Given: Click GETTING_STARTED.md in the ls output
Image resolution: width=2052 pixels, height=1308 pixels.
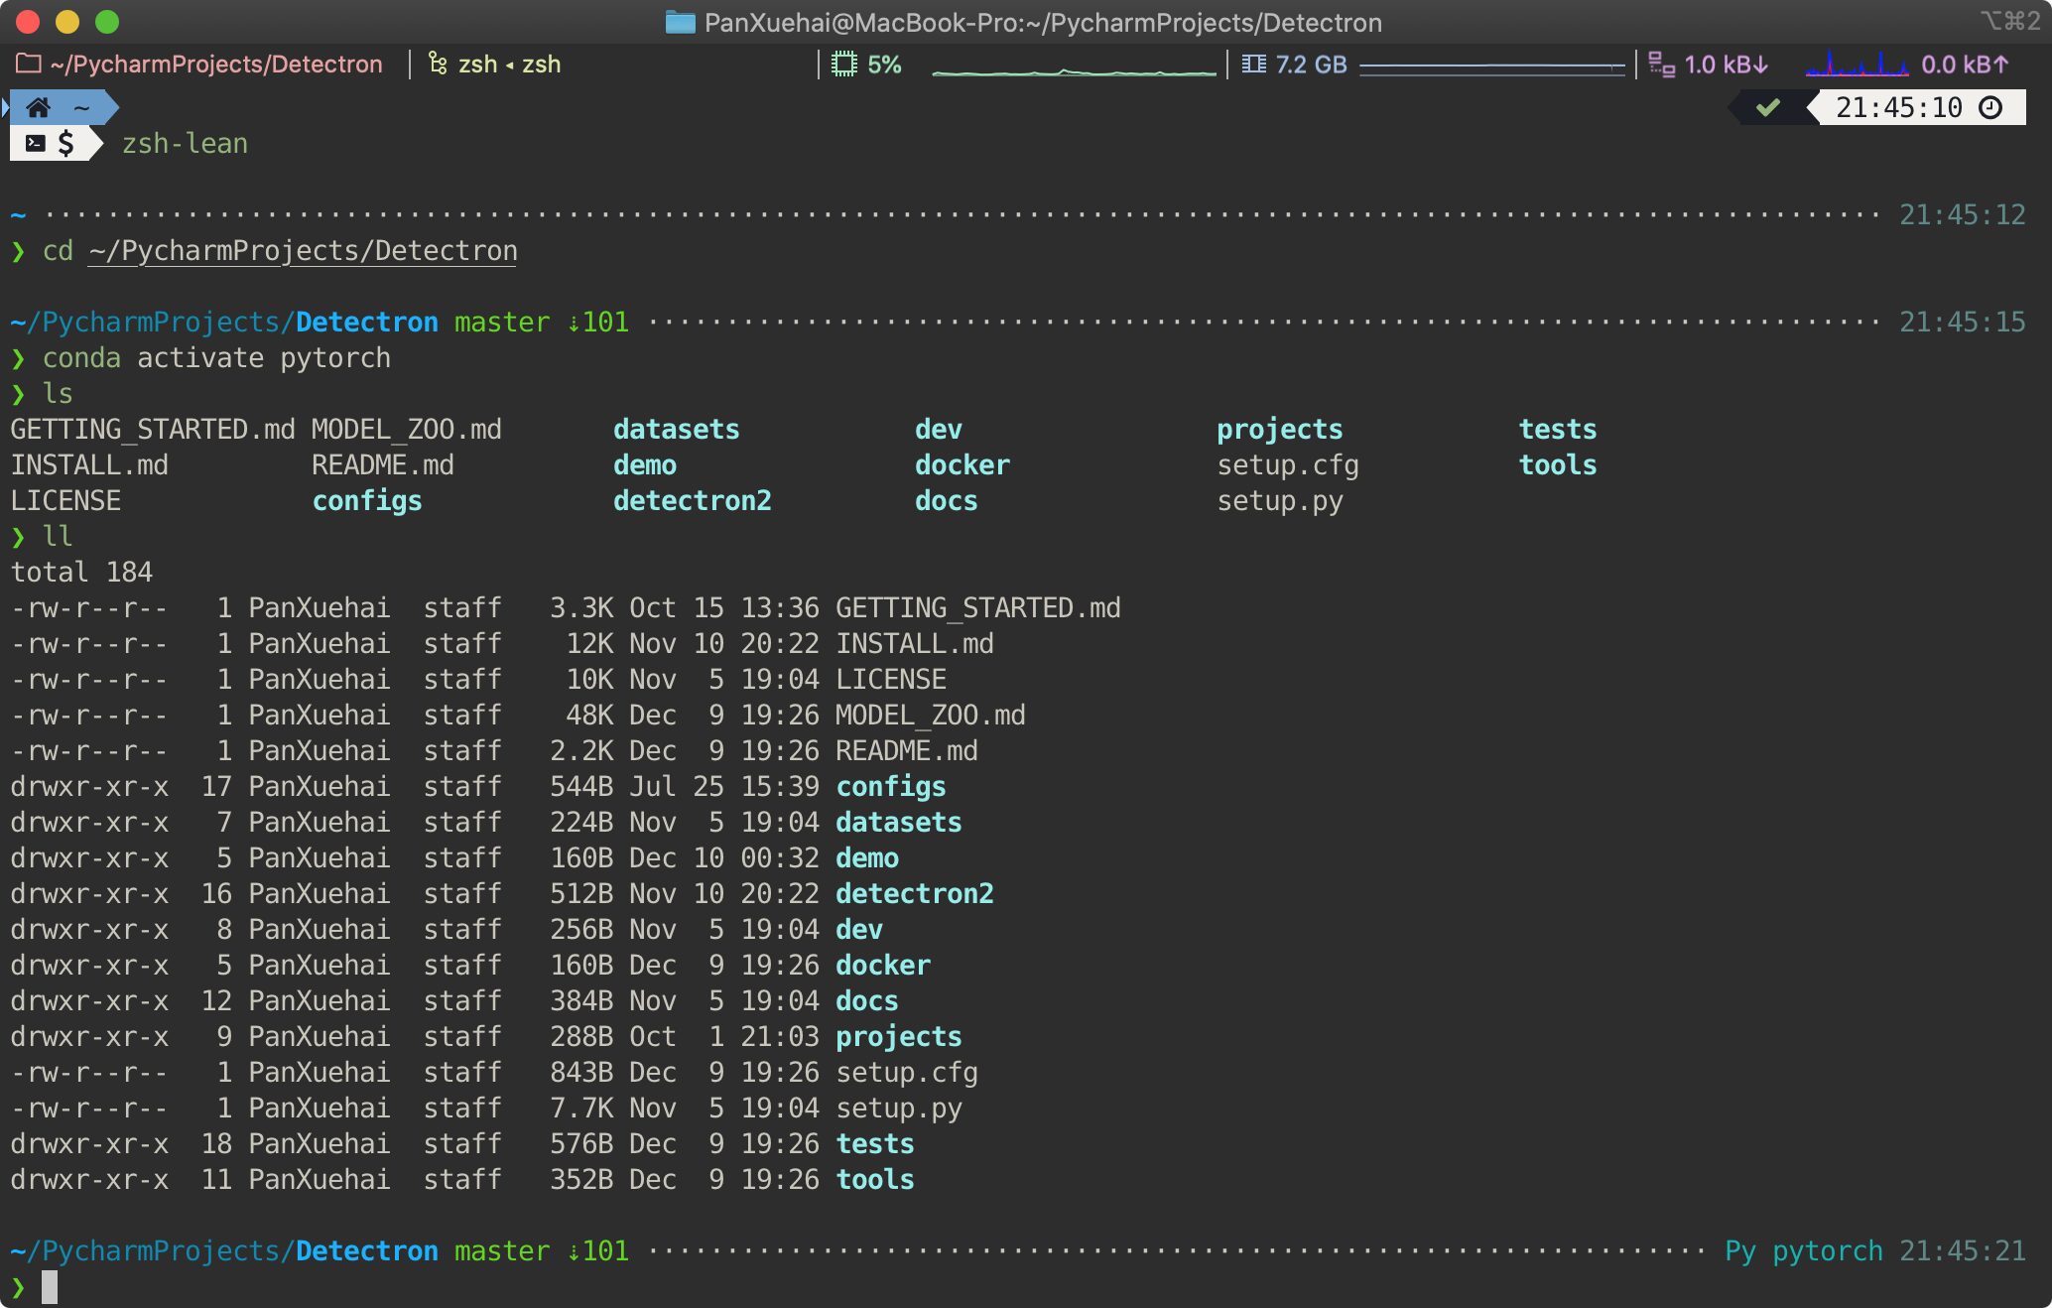Looking at the screenshot, I should 153,430.
